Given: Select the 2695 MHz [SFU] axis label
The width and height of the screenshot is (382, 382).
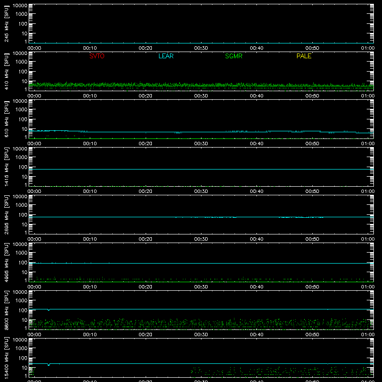Looking at the screenshot, I should tap(7, 214).
